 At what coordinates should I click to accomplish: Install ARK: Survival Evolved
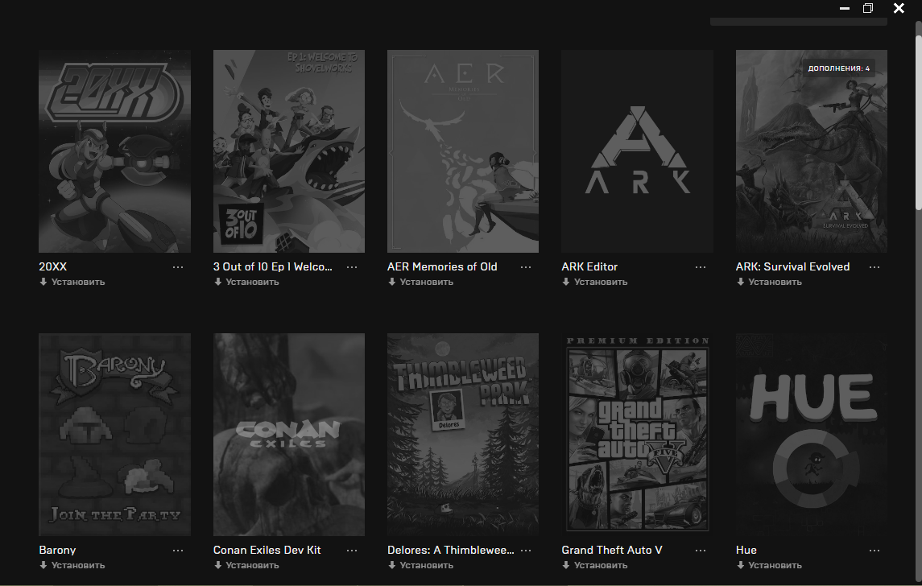click(x=769, y=282)
